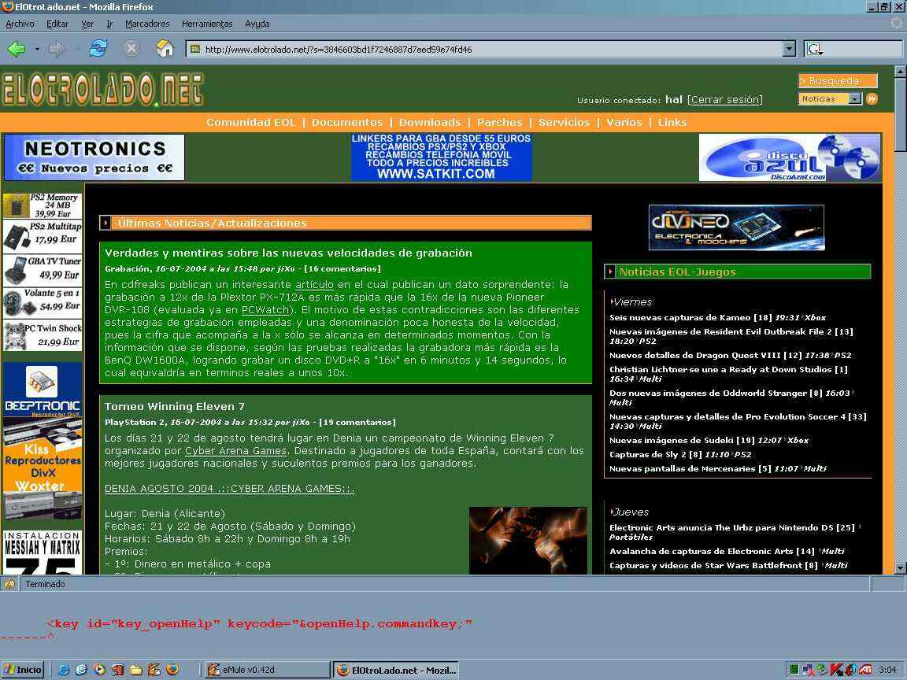
Task: Launch Internet Explorer from quick launch
Action: [x=64, y=671]
